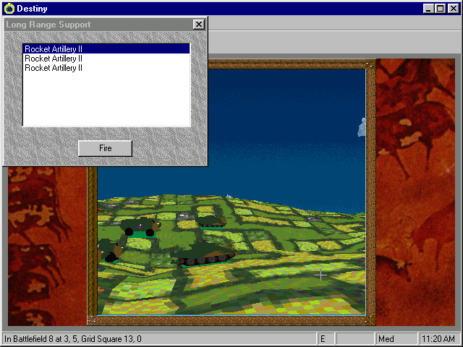Minimize the Destiny window
Image resolution: width=463 pixels, height=347 pixels.
pyautogui.click(x=428, y=8)
